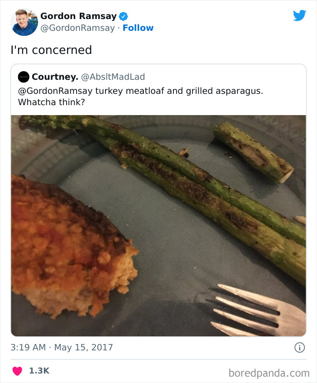This screenshot has height=383, width=317.
Task: Click the blue verified badge next to Gordon Ramsay
Action: pyautogui.click(x=122, y=16)
